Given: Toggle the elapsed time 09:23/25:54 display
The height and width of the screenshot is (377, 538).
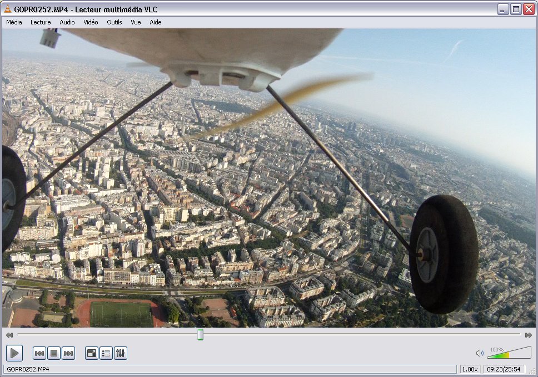Looking at the screenshot, I should tap(504, 369).
